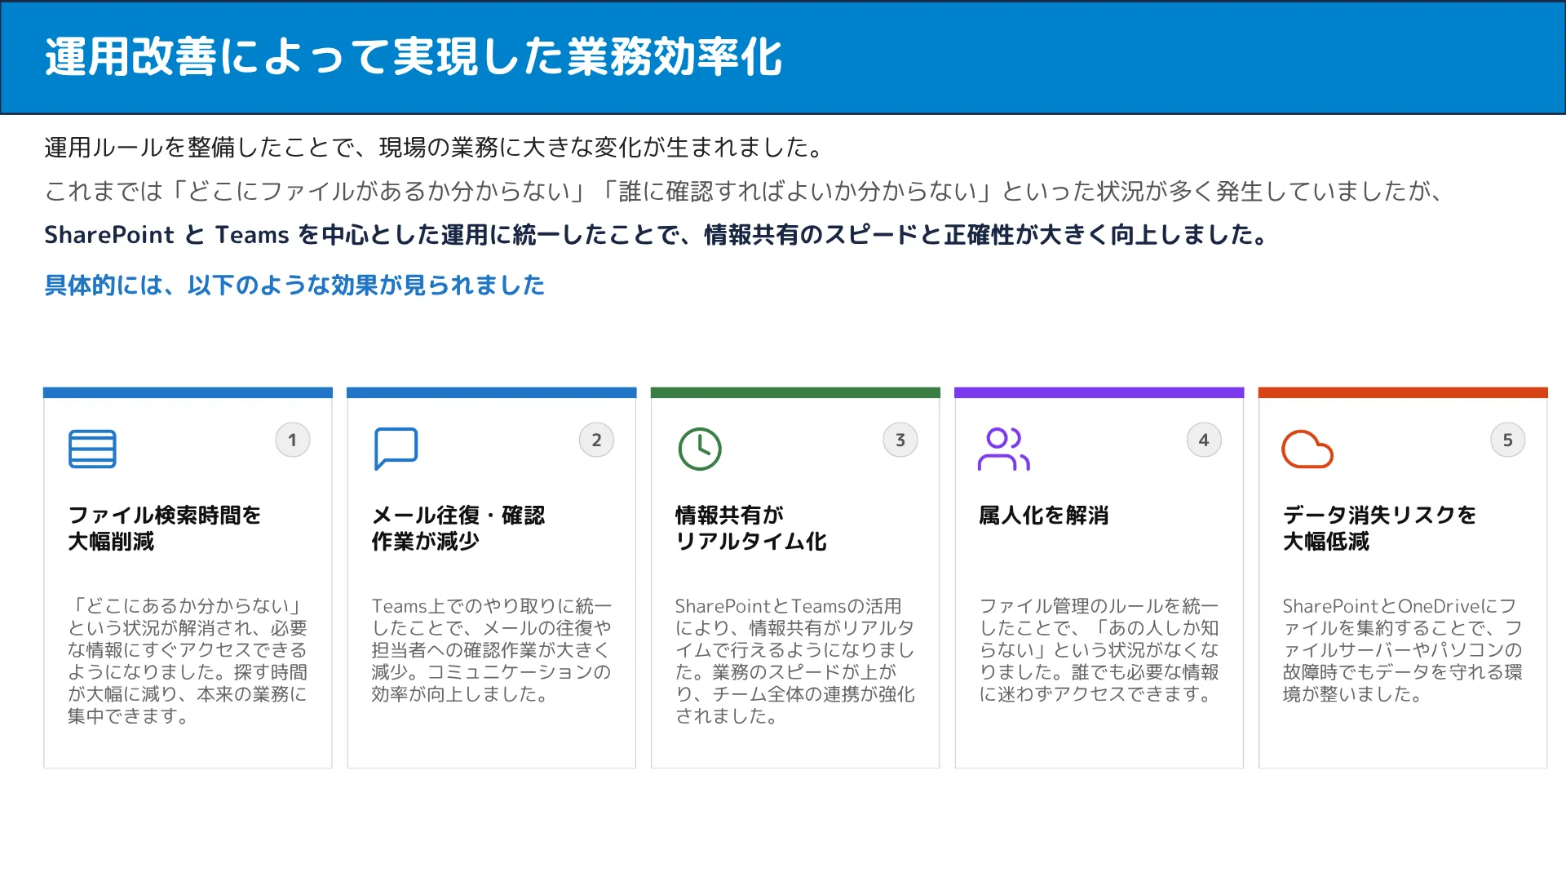The image size is (1566, 881).
Task: Select the number 3 badge
Action: click(900, 440)
